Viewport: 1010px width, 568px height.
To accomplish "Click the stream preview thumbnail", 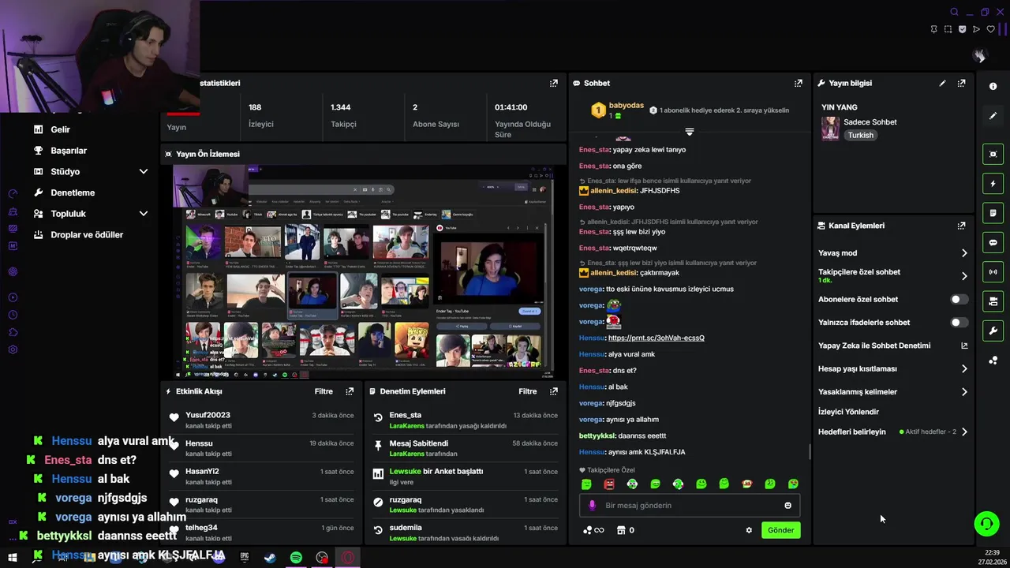I will click(x=363, y=272).
